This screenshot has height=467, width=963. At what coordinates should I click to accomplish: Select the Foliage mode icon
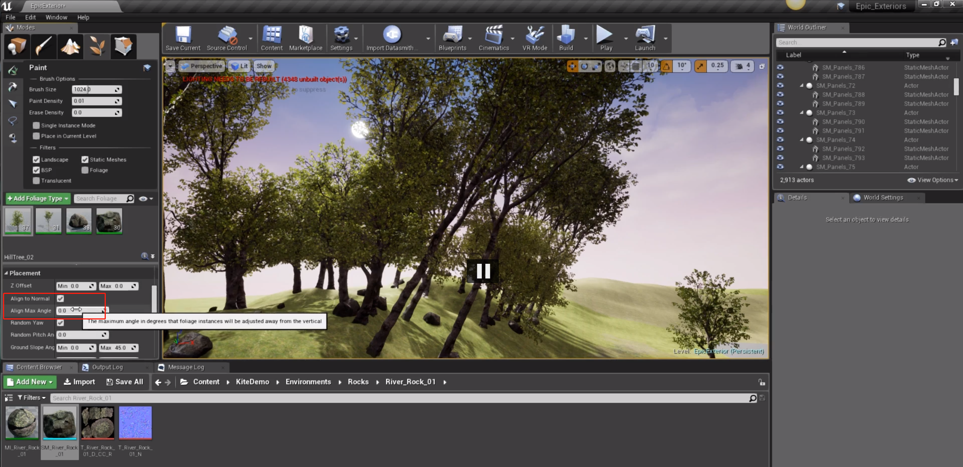pos(97,46)
